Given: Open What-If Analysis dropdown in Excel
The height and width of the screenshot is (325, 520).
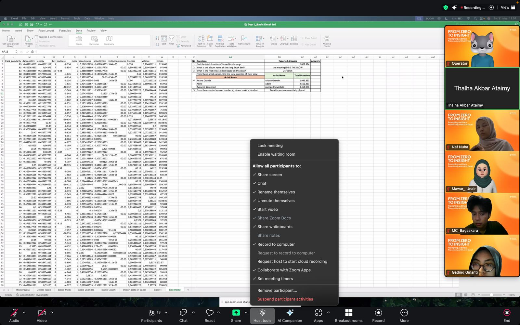Looking at the screenshot, I should [x=260, y=41].
